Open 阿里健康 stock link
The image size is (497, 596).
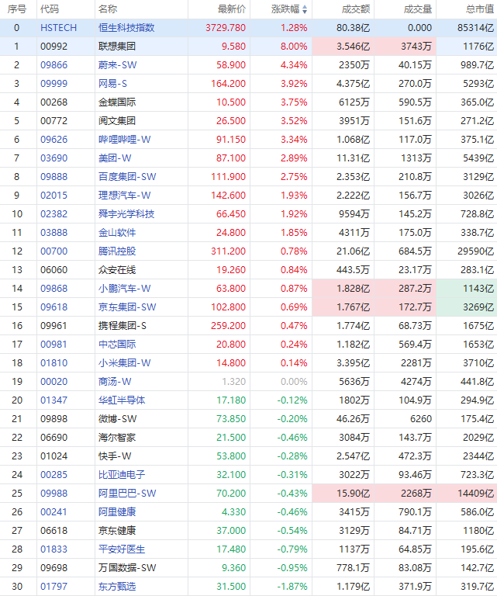click(x=117, y=512)
